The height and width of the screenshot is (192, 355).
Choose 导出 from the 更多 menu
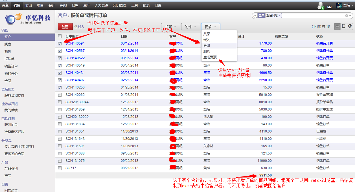click(207, 46)
